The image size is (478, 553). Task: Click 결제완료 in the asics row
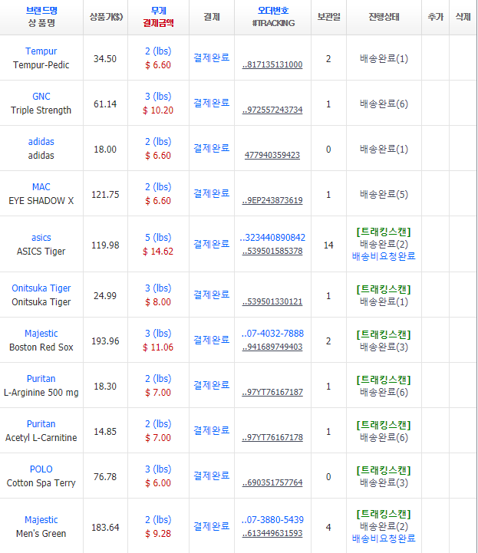pyautogui.click(x=212, y=244)
